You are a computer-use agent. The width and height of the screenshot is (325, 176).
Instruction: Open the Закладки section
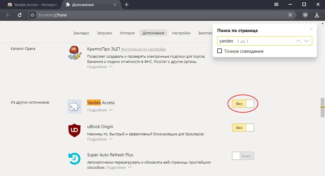81,33
